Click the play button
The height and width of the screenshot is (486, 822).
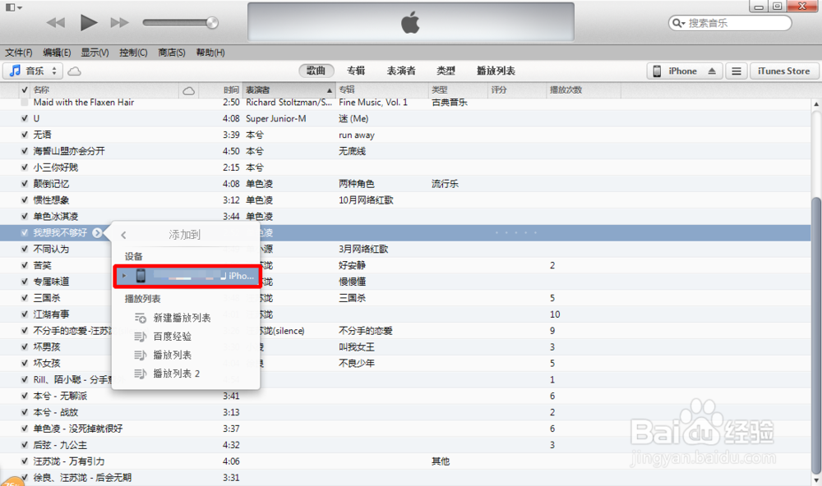(89, 22)
